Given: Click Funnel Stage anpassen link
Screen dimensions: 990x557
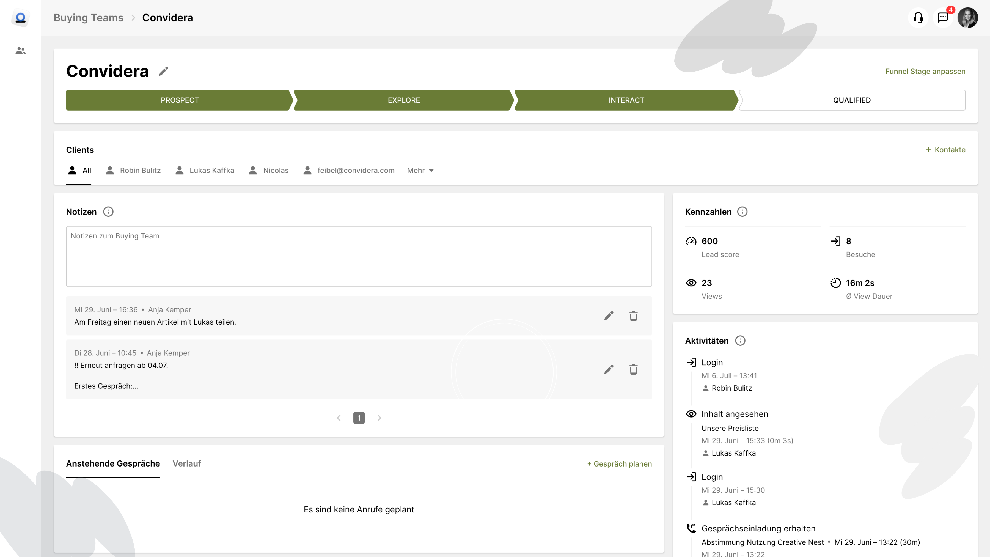Looking at the screenshot, I should [x=925, y=72].
